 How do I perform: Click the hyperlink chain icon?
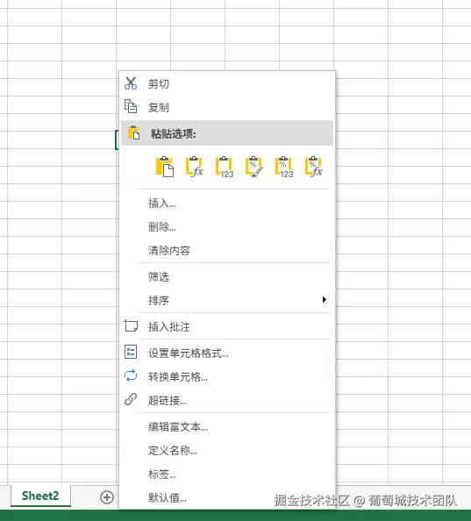click(131, 399)
